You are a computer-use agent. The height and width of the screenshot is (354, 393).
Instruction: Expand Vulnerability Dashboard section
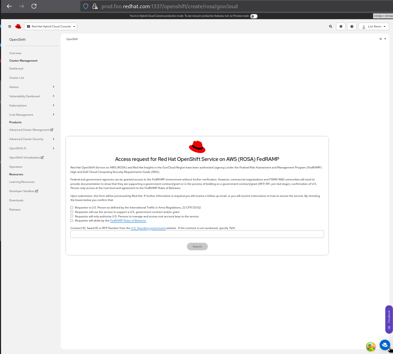point(32,96)
